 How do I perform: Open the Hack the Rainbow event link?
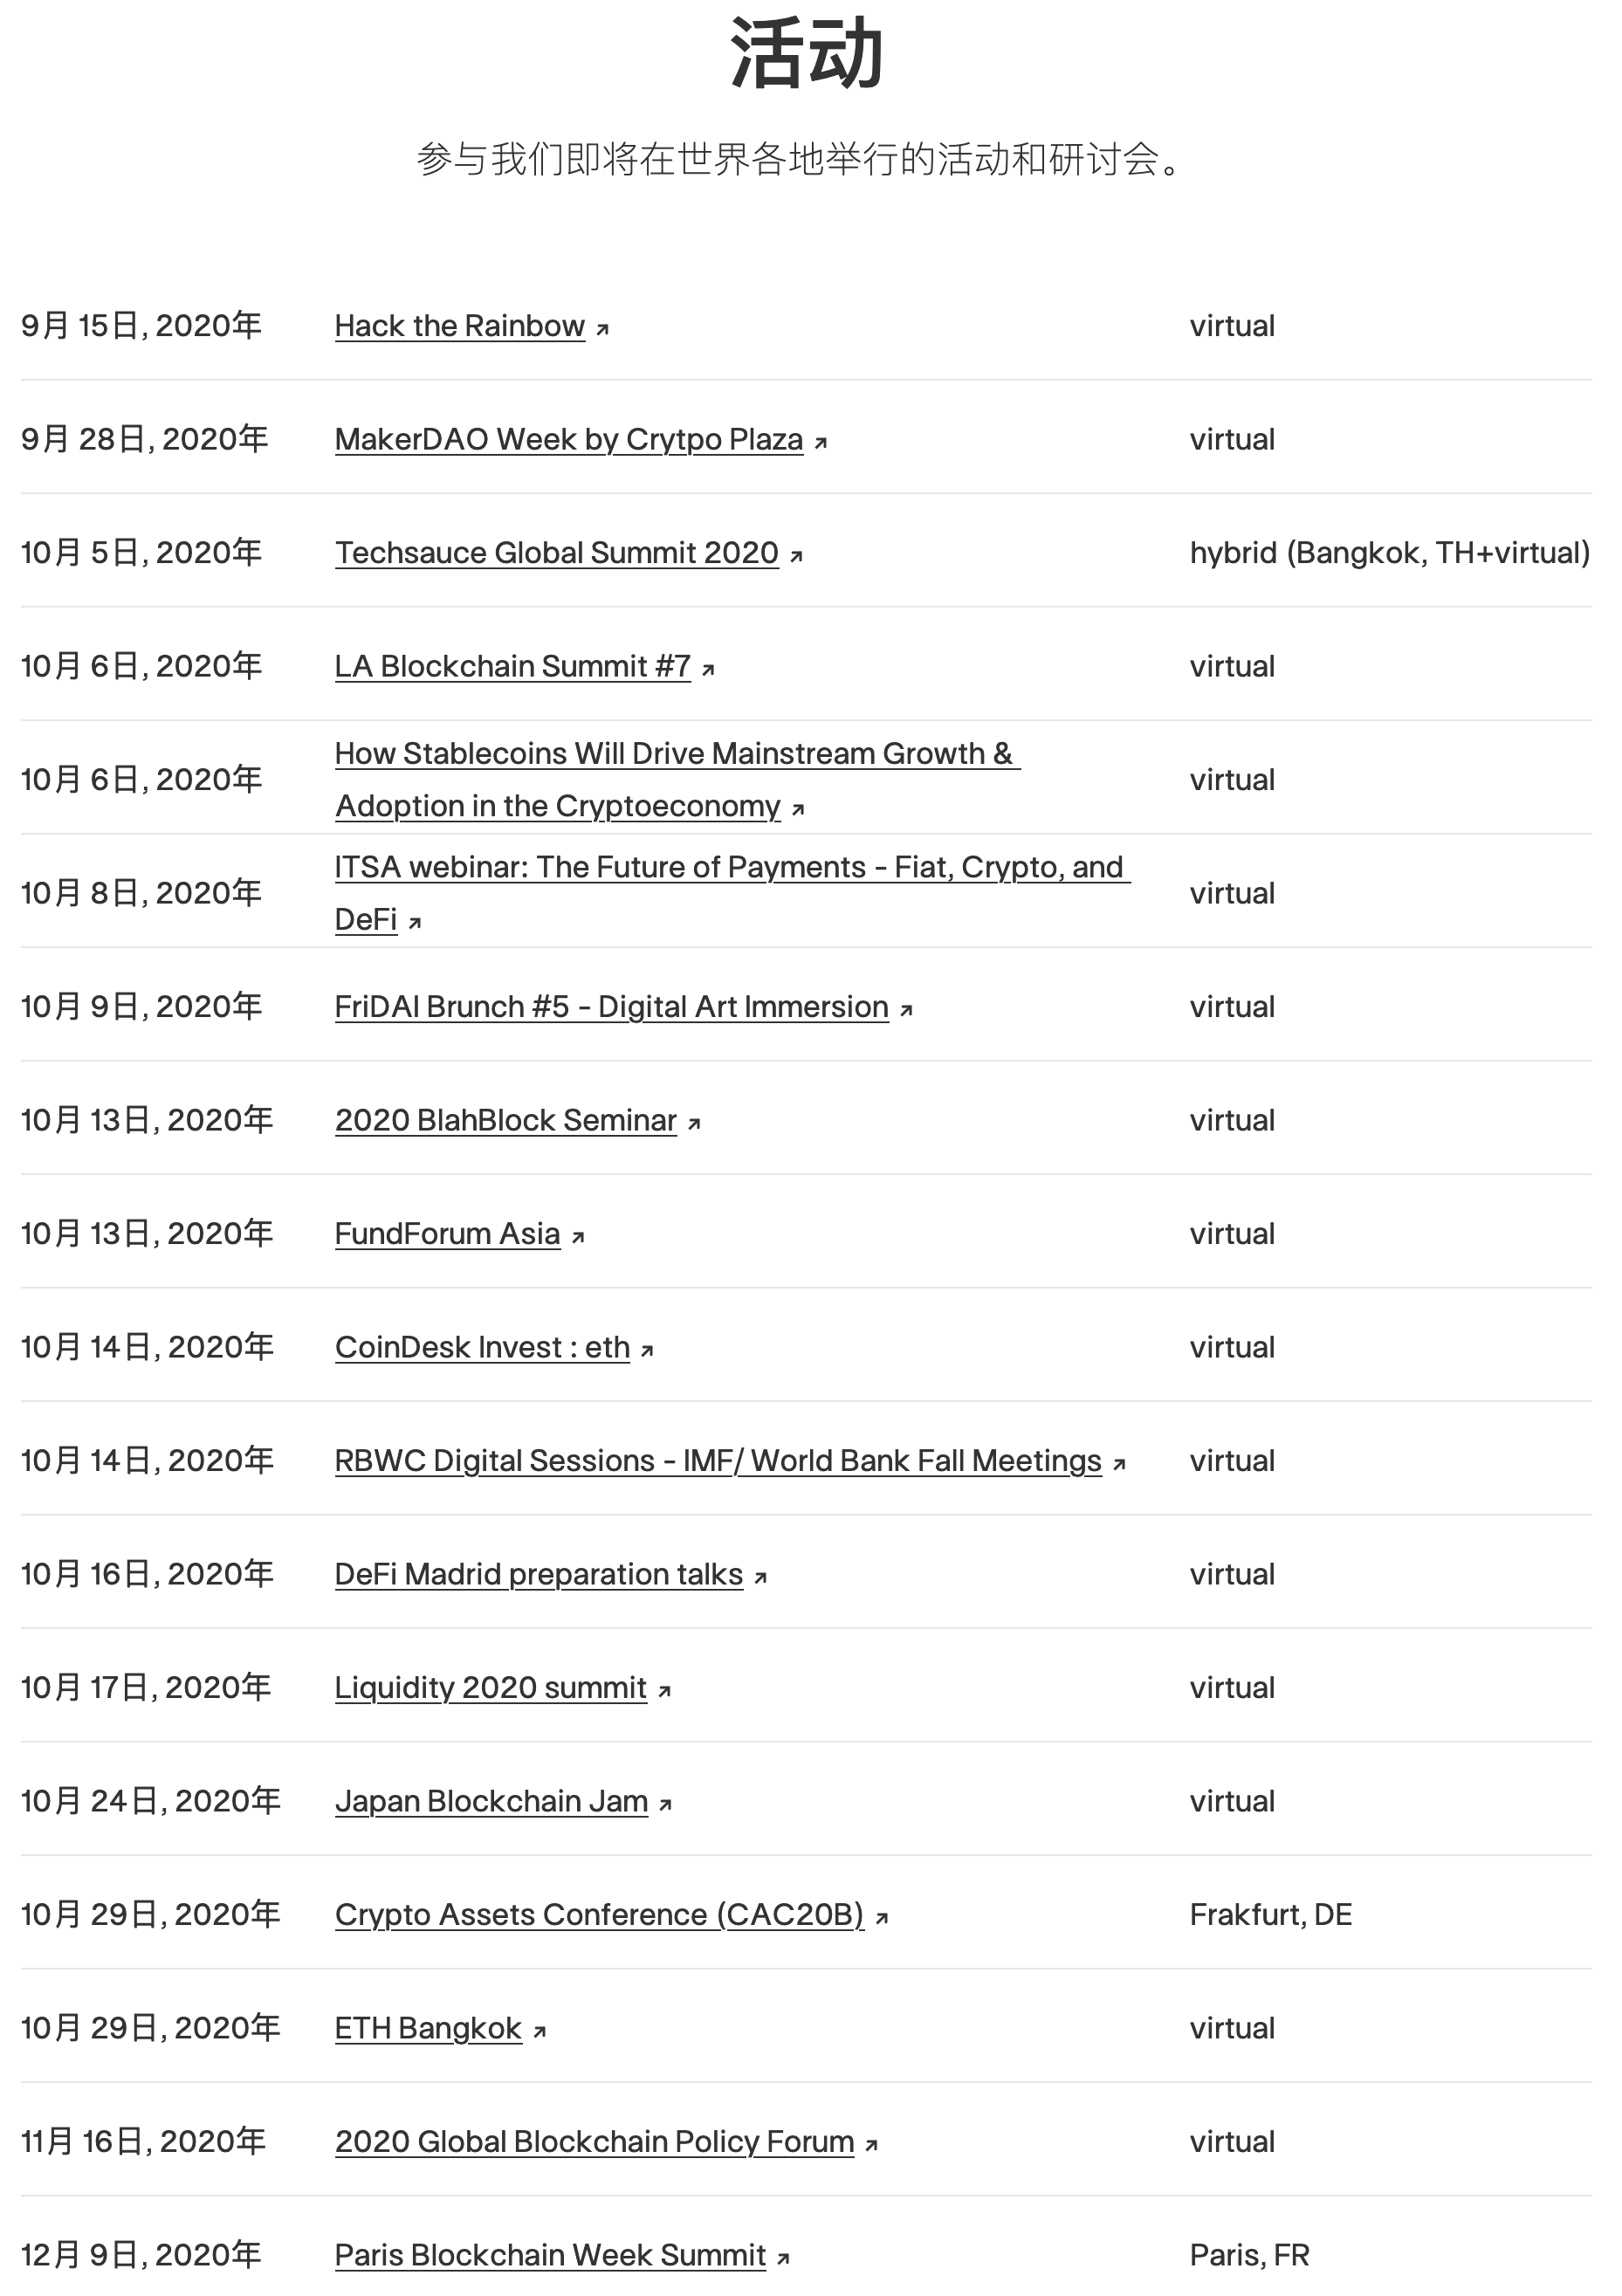point(459,326)
